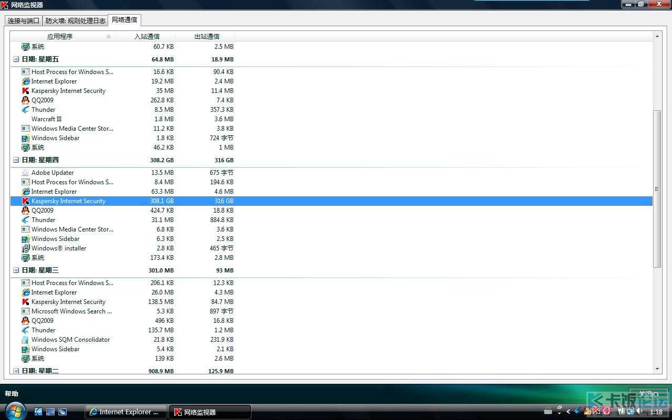Click the QQ penguin tray icon
This screenshot has width=672, height=420.
coord(587,412)
